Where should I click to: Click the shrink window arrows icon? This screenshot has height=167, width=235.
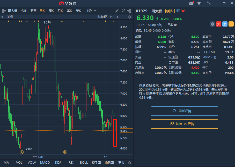[x=209, y=3]
